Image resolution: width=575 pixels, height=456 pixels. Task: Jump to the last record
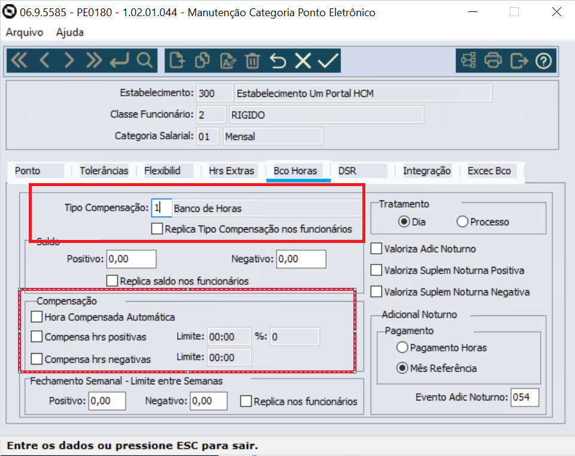tap(94, 60)
